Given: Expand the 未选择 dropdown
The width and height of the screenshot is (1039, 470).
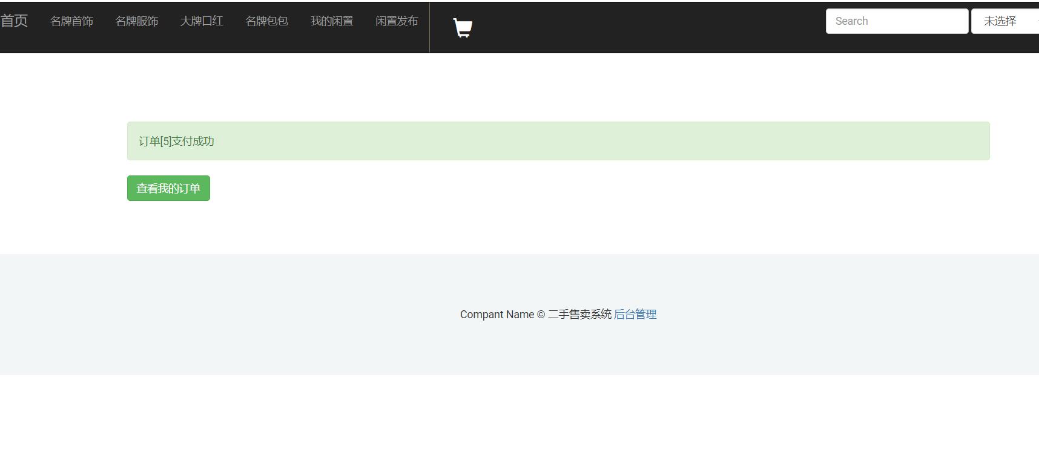Looking at the screenshot, I should point(1005,21).
